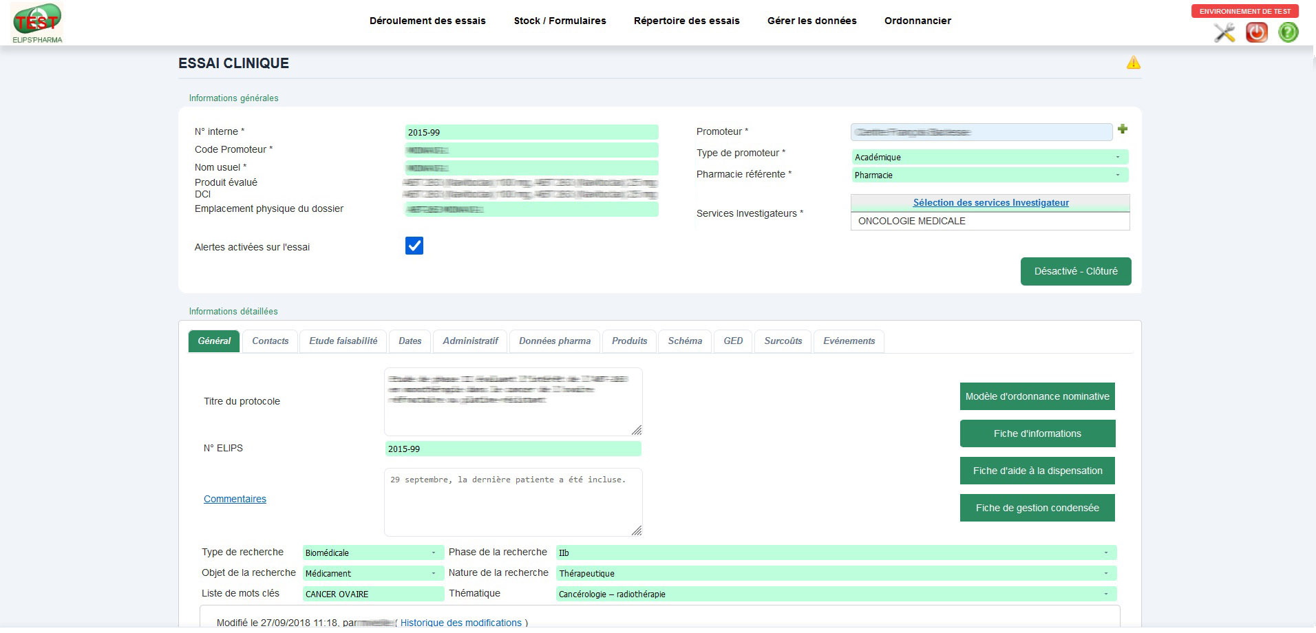Click the yellow warning triangle near ESSAI CLINIQUE
1316x633 pixels.
coord(1134,63)
